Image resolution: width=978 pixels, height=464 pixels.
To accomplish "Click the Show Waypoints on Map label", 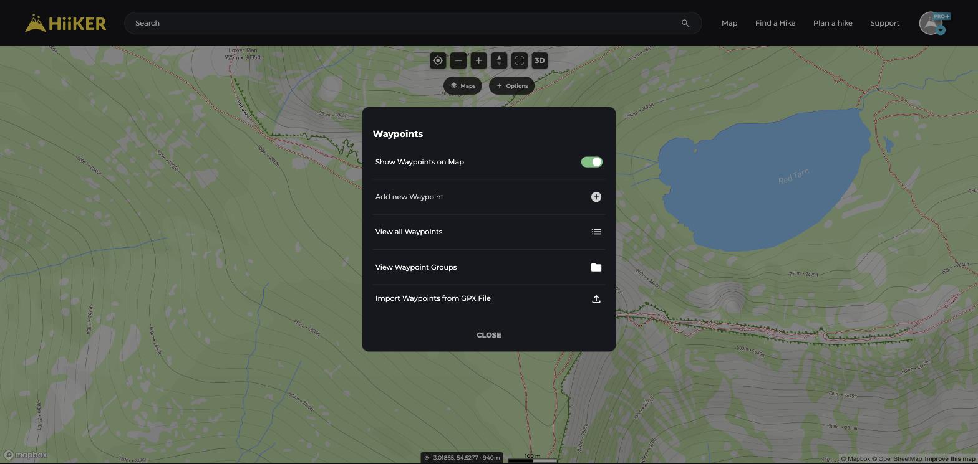I will click(420, 162).
